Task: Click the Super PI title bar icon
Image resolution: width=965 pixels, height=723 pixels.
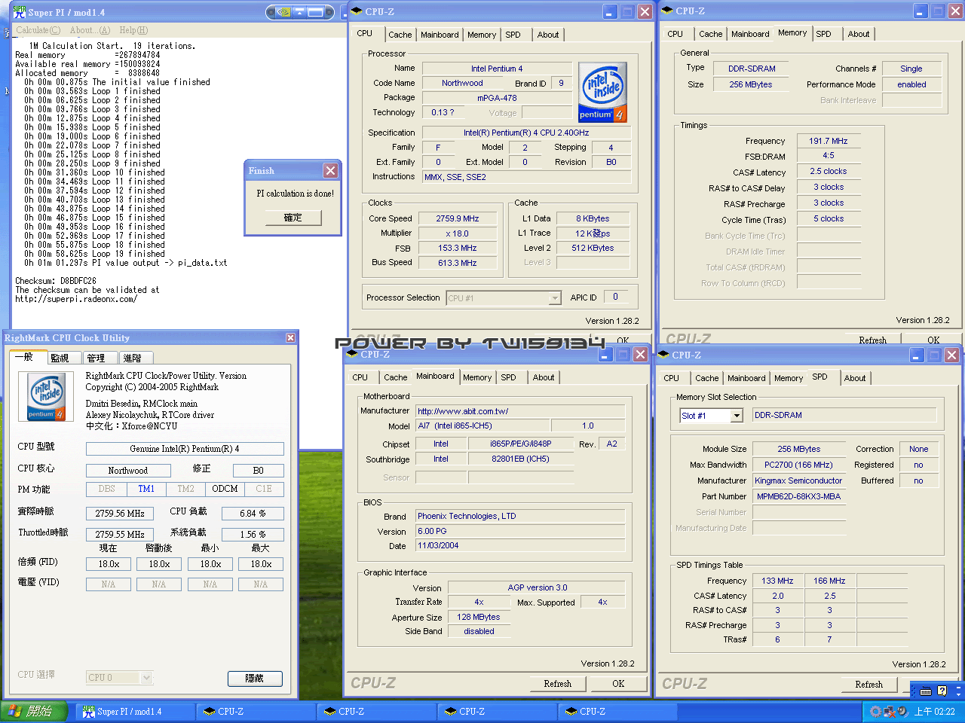Action: [19, 11]
